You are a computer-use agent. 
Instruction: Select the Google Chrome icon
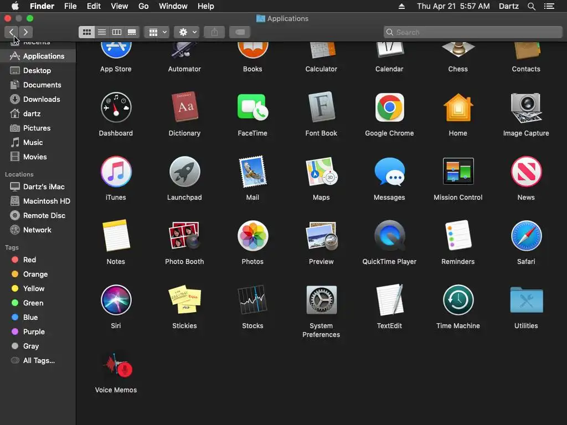click(389, 107)
